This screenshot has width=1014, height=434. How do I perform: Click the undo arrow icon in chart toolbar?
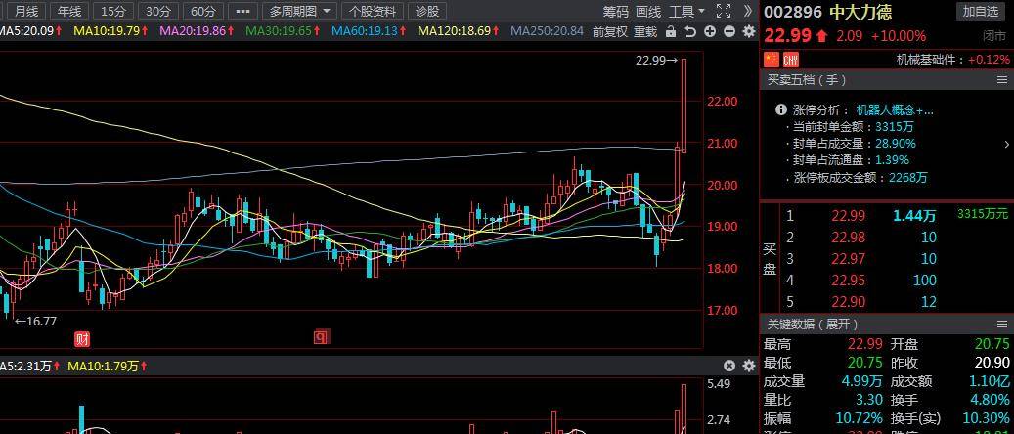click(x=691, y=31)
